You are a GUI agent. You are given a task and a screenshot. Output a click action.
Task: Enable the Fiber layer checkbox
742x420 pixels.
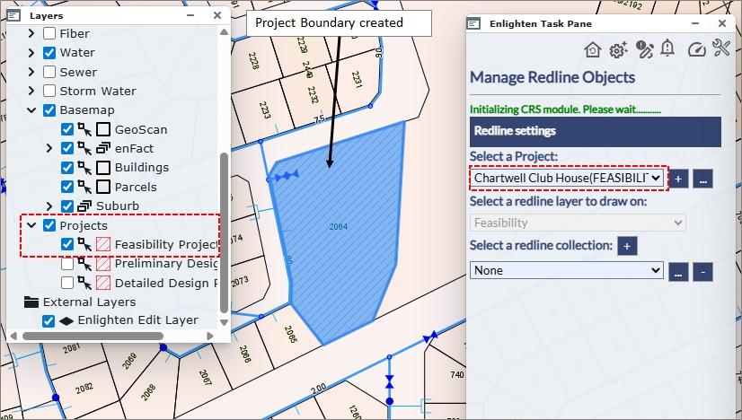click(50, 34)
